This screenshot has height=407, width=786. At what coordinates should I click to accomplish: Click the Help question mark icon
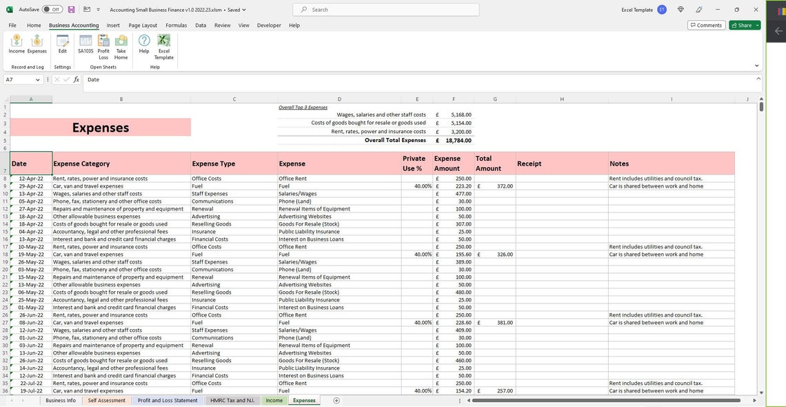click(x=144, y=46)
